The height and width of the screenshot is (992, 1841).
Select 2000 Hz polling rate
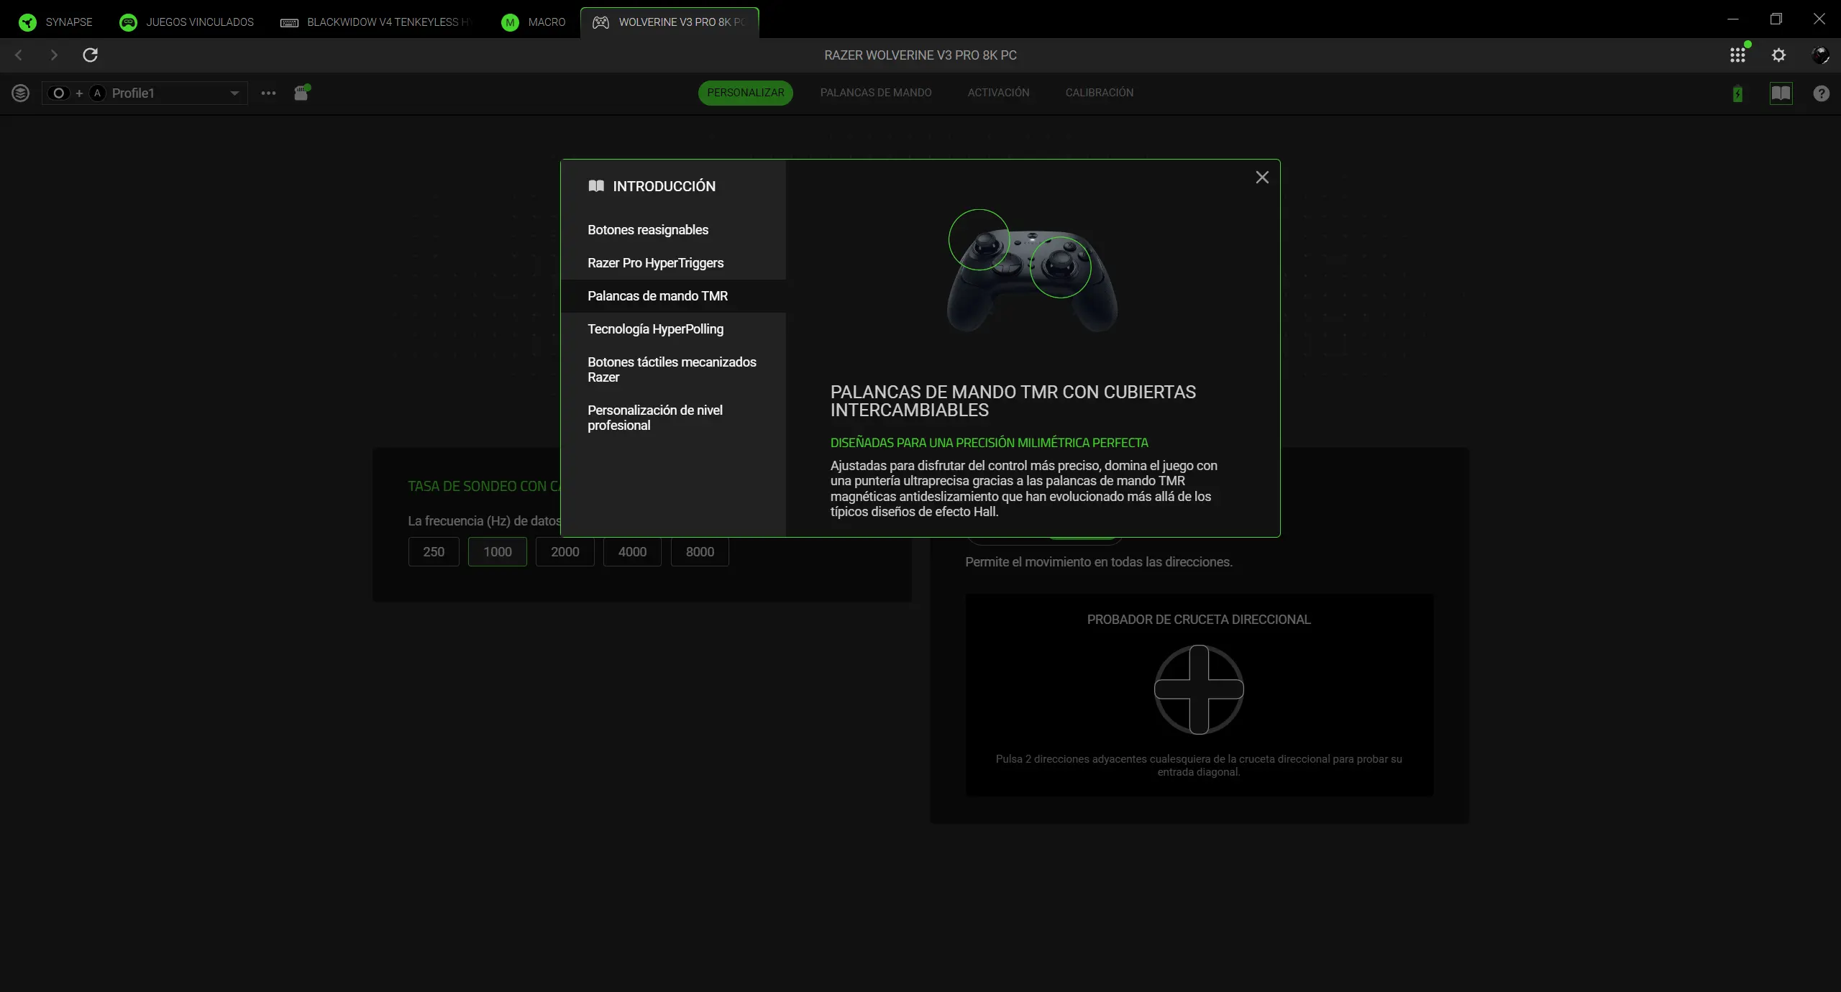(x=565, y=552)
